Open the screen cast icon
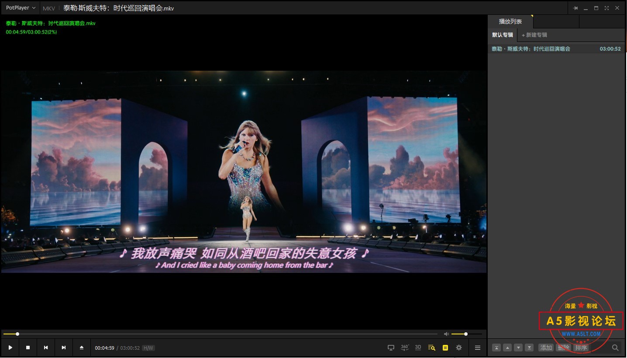The height and width of the screenshot is (358, 627). 391,348
